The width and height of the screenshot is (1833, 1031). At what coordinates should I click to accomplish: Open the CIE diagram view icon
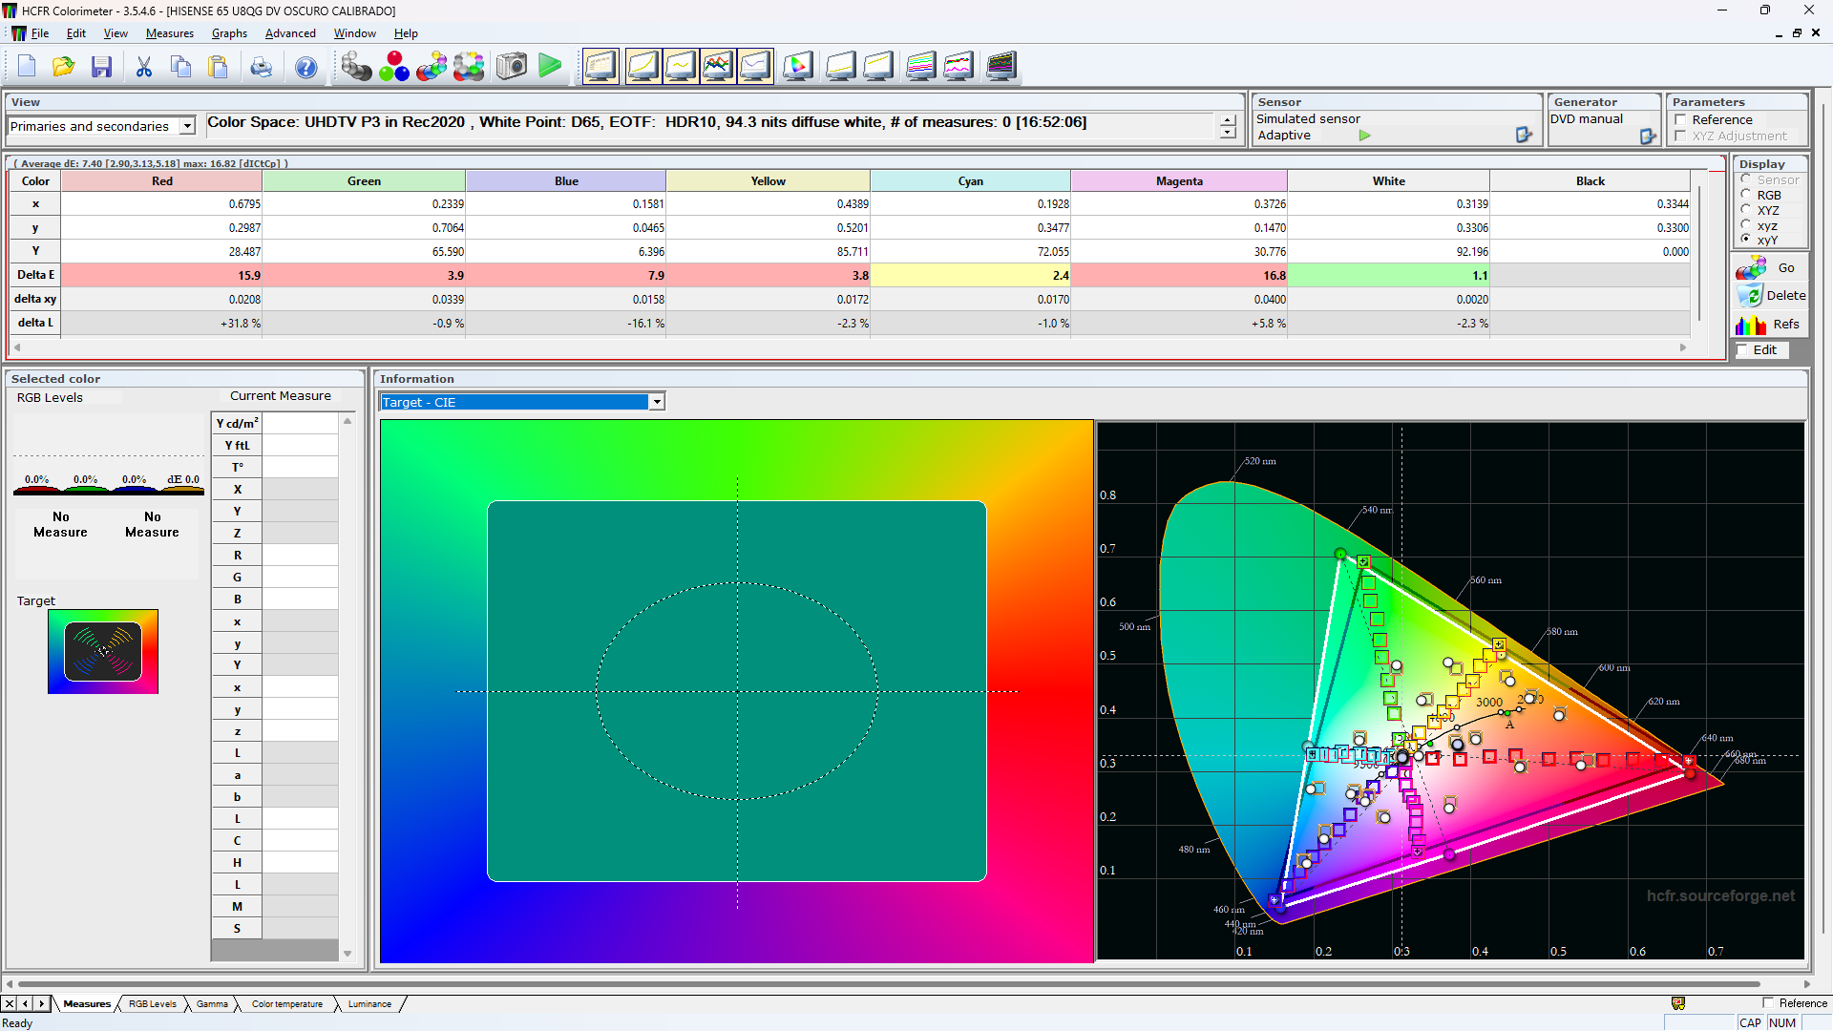click(x=797, y=67)
